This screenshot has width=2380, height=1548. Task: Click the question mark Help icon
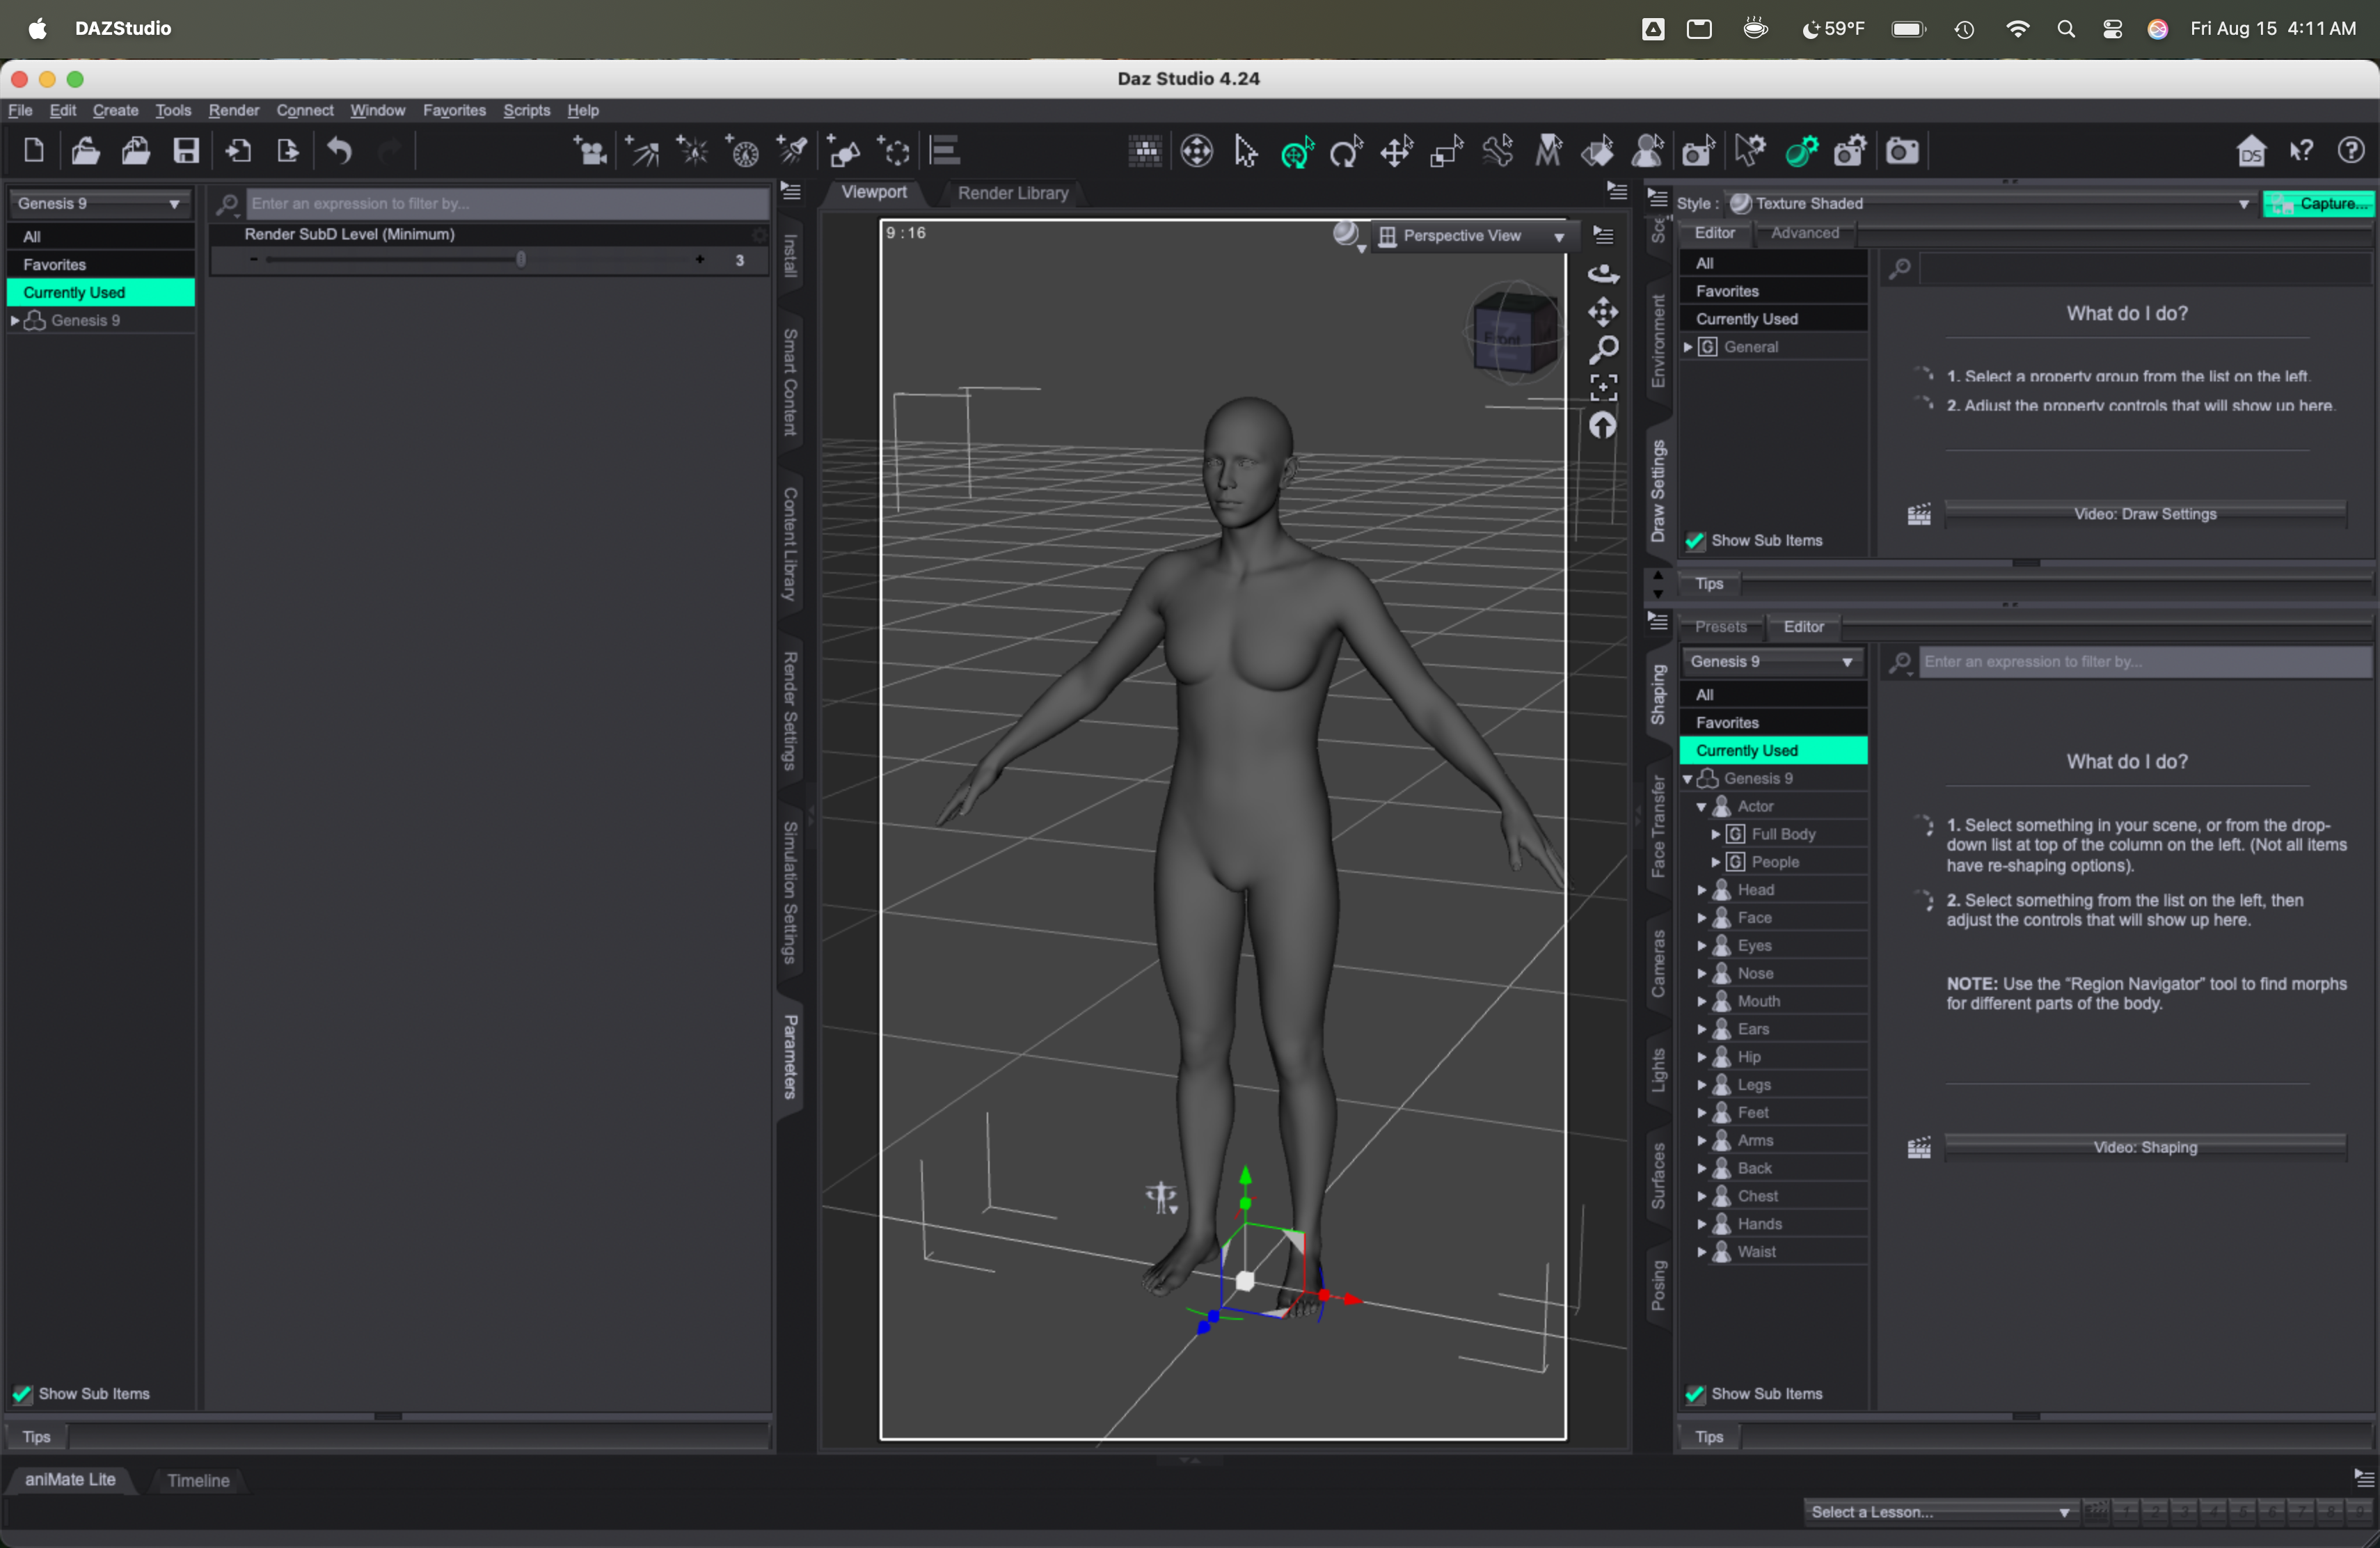click(2351, 151)
